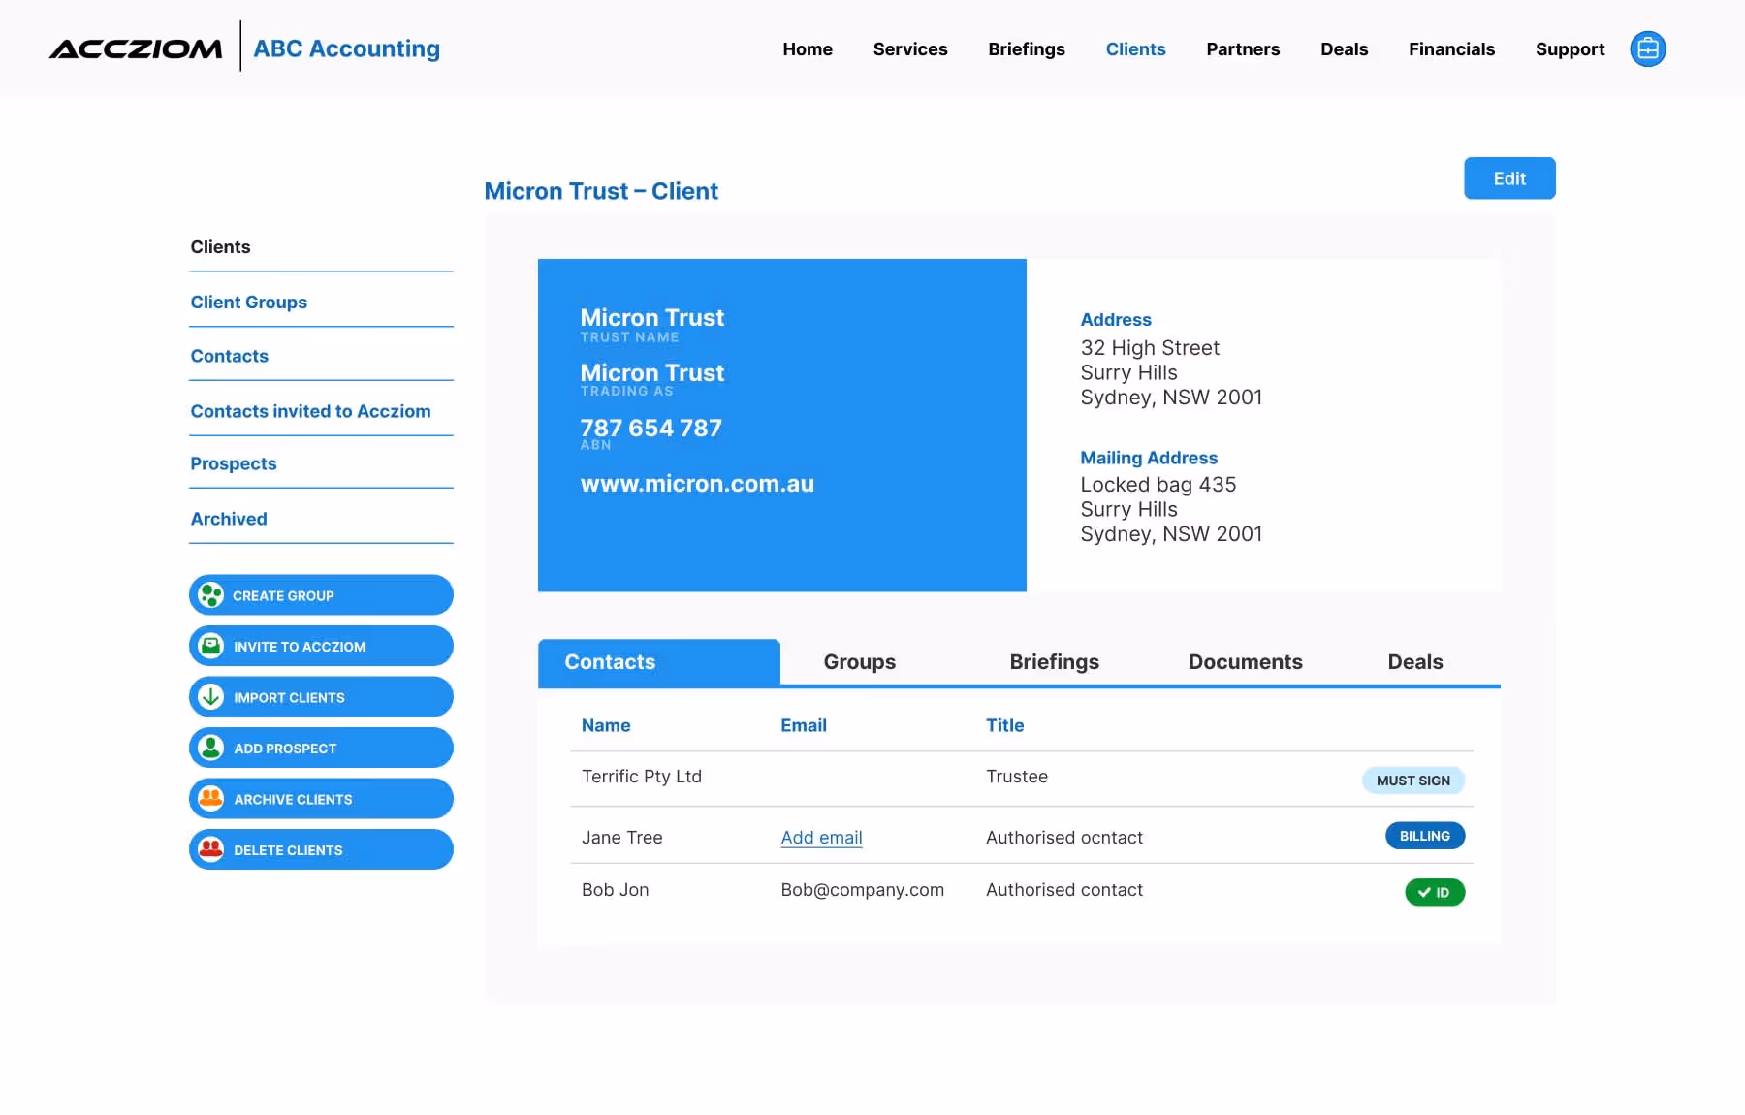1745x1115 pixels.
Task: Click the Import Clients down-arrow icon
Action: 210,696
